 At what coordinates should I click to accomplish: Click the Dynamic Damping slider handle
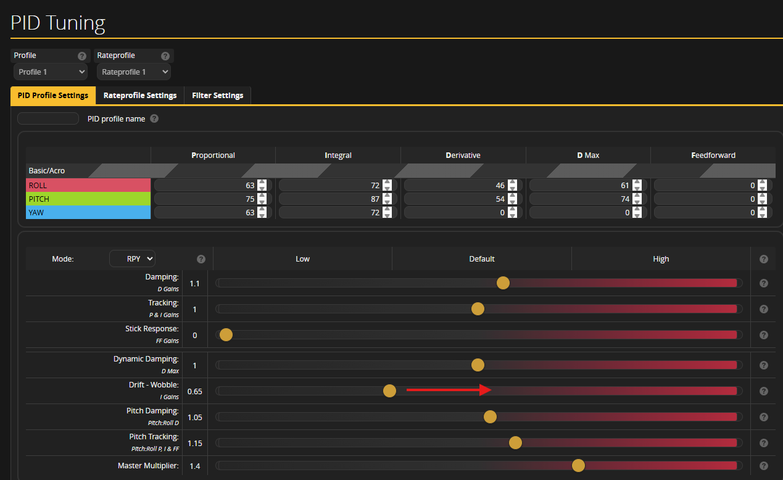point(478,365)
